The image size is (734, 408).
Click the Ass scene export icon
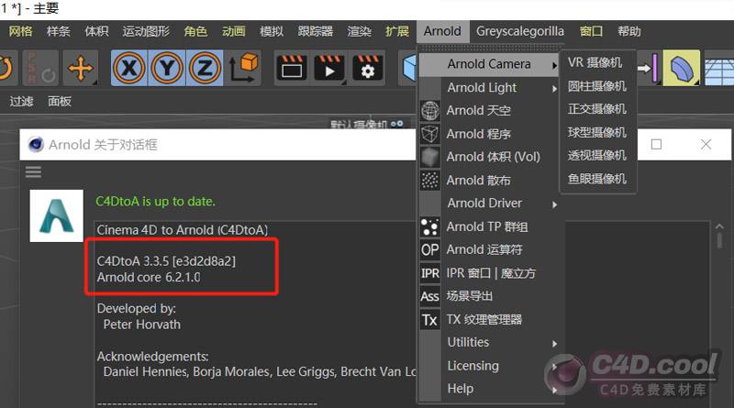[x=429, y=296]
